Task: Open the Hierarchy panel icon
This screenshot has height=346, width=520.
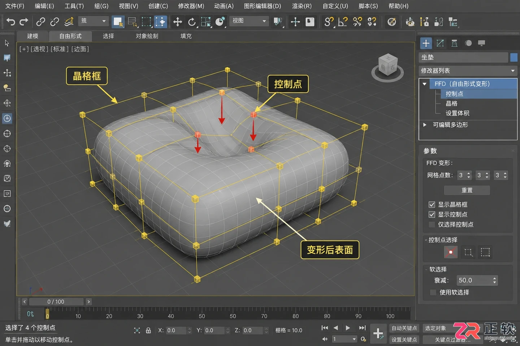Action: (454, 43)
